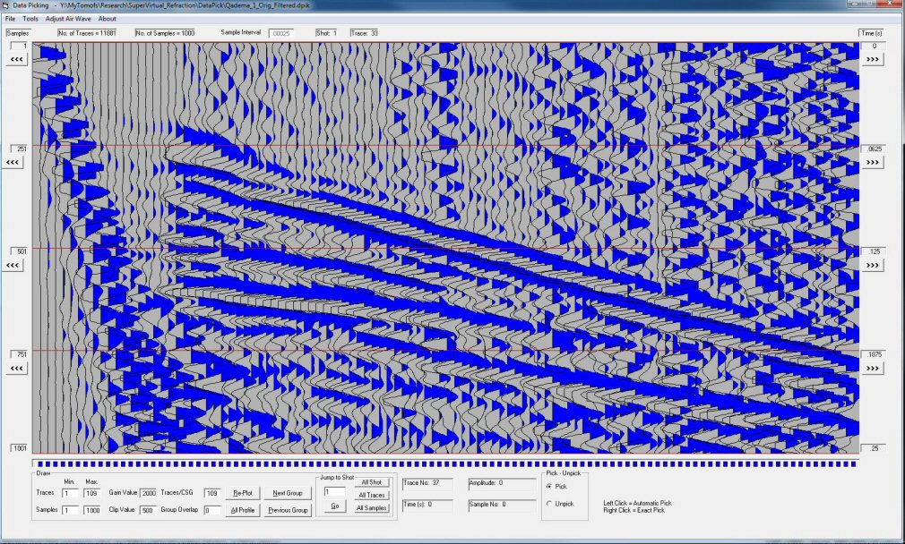Return to the Previous Group
This screenshot has height=544, width=905.
[287, 510]
